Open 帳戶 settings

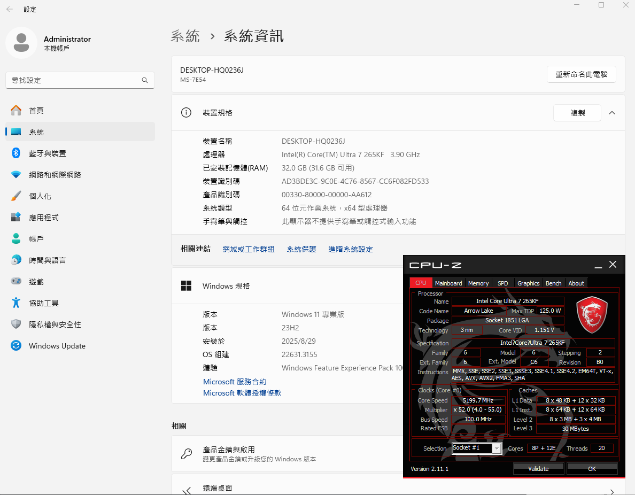click(80, 238)
